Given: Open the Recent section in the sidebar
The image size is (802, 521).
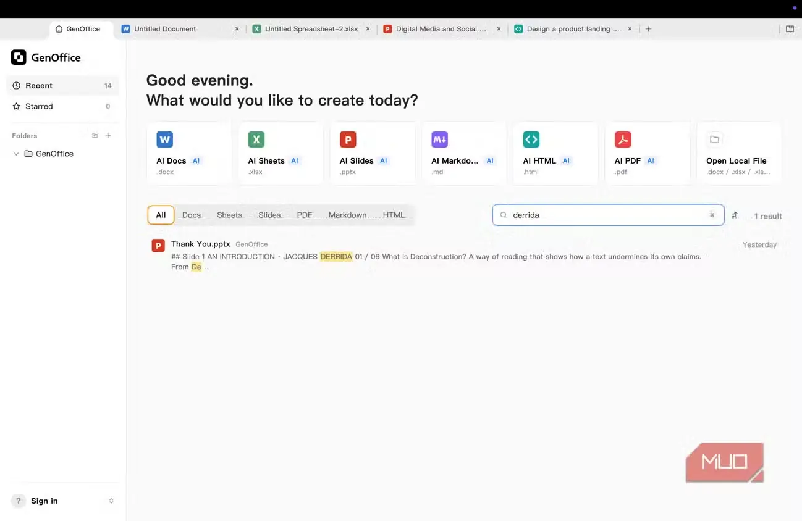Looking at the screenshot, I should [62, 86].
